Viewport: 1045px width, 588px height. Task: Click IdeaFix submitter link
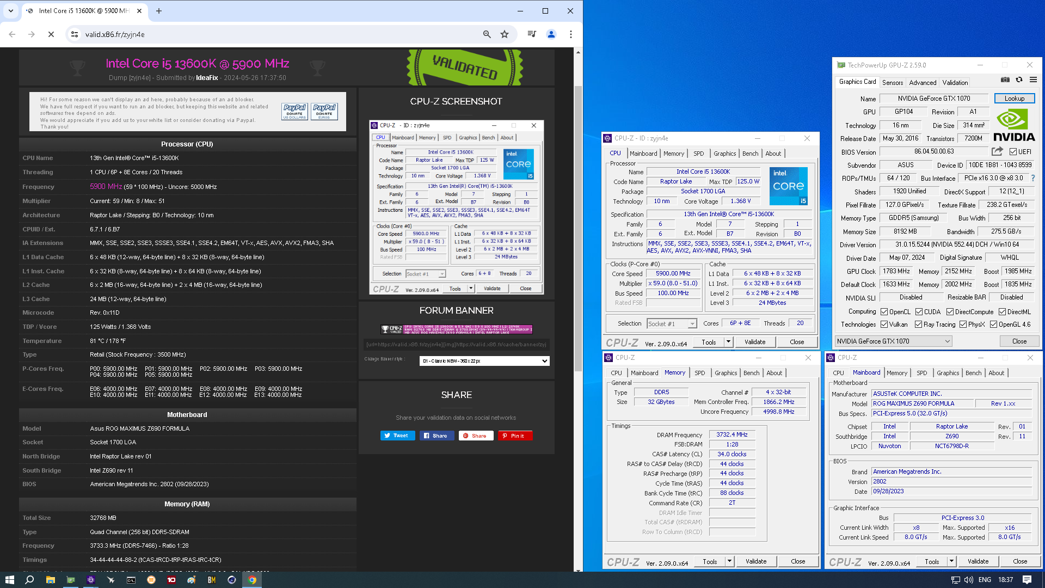[x=207, y=78]
